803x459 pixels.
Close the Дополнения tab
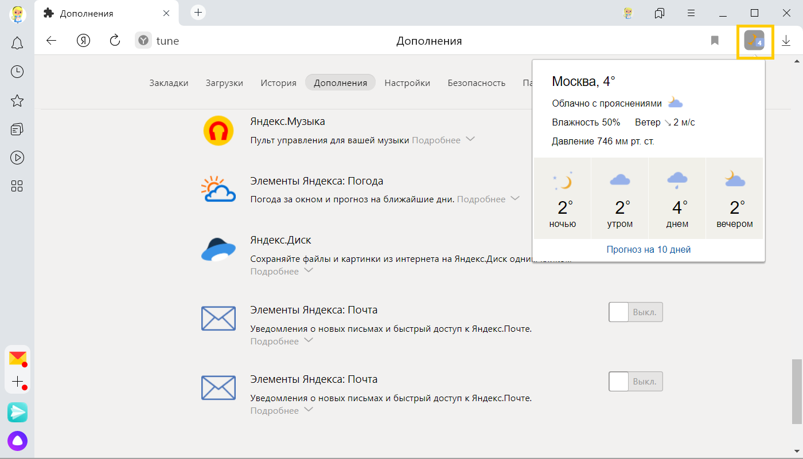(x=166, y=13)
